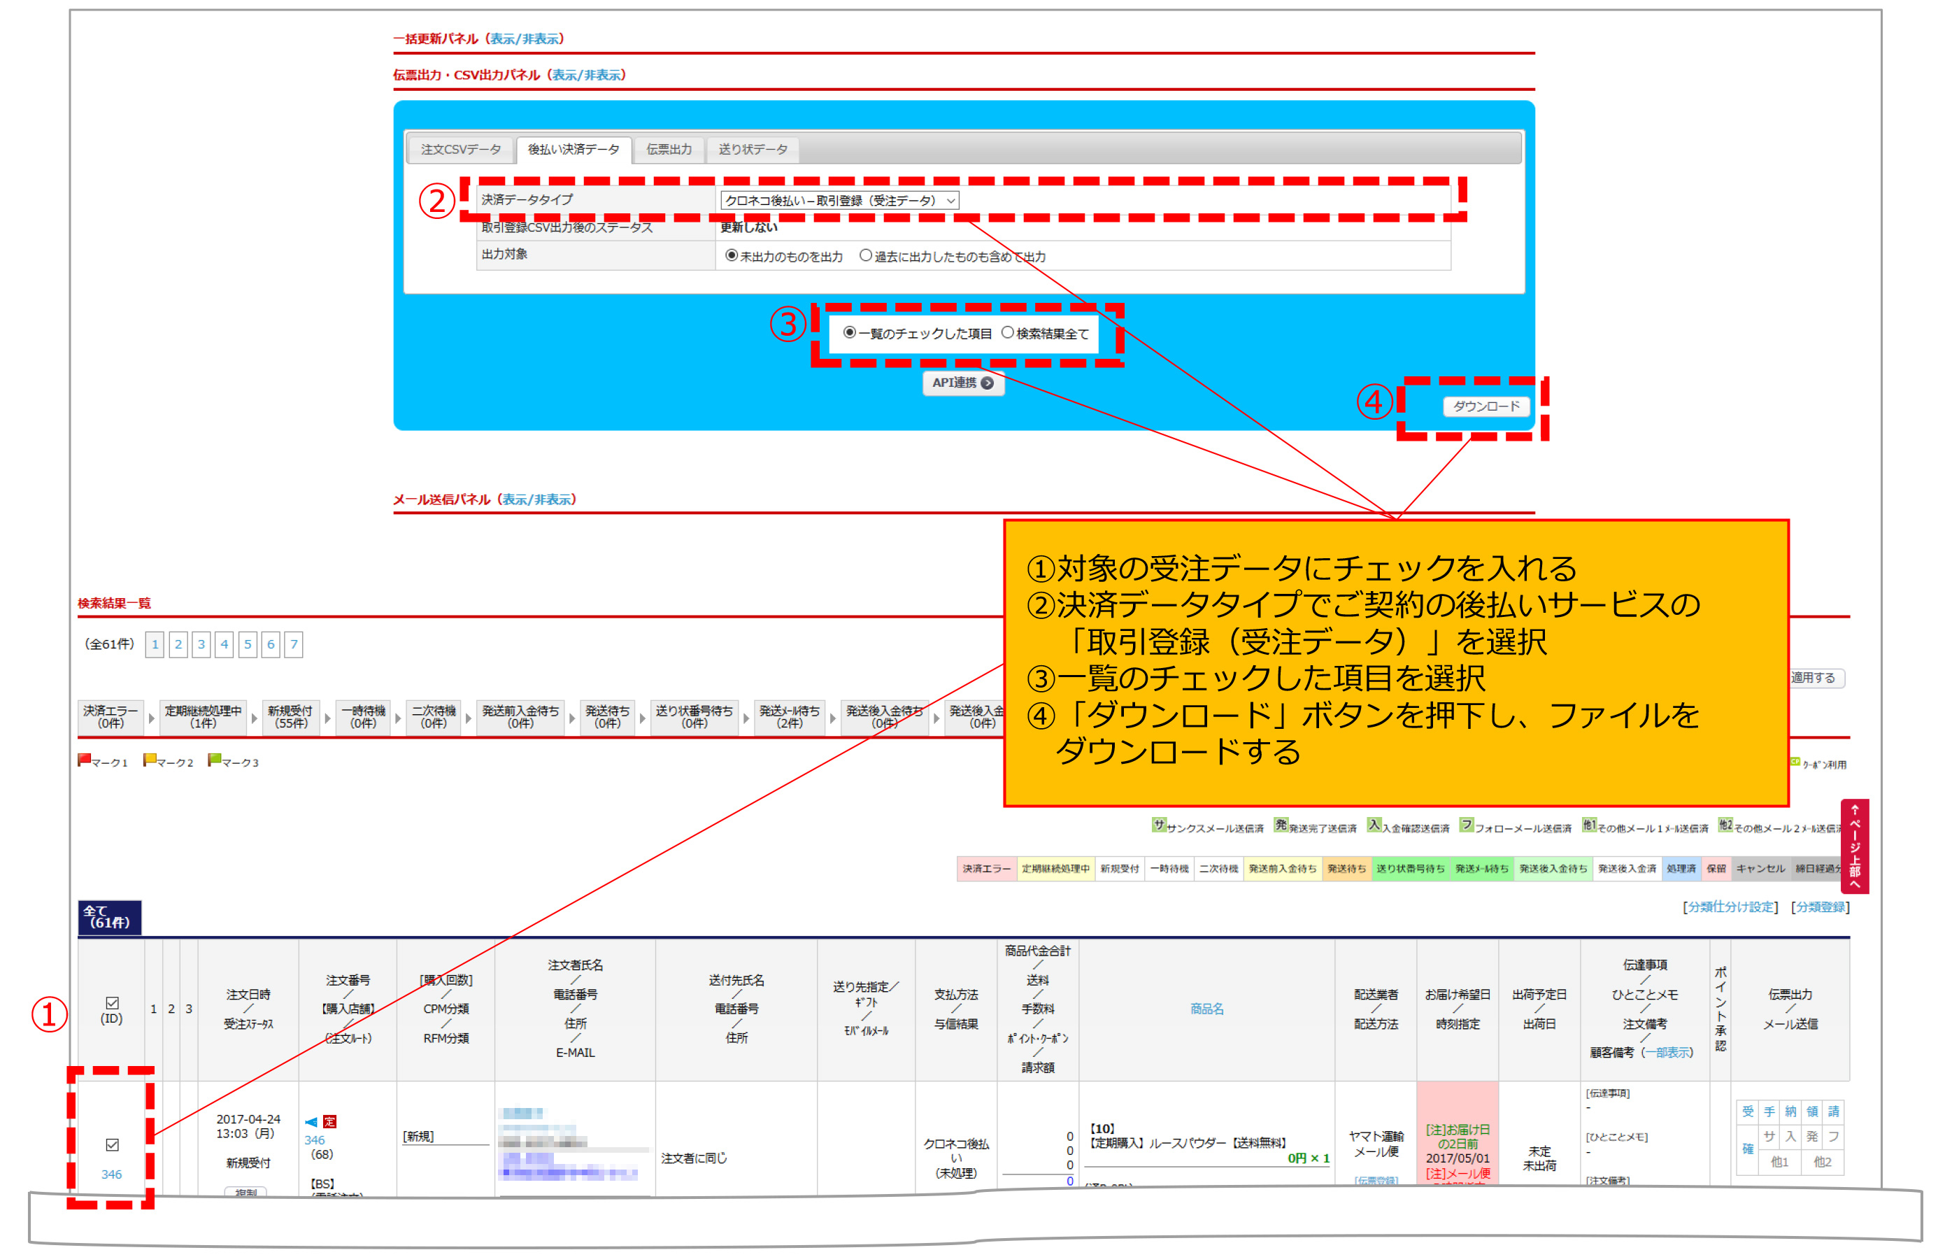Toggle 一括更新パネル 表示/非表示 link
Screen dimensions: 1945x1257
[x=525, y=38]
